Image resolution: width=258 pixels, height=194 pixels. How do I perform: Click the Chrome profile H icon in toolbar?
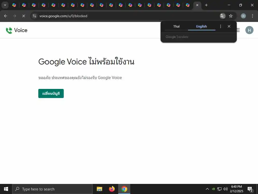[243, 16]
